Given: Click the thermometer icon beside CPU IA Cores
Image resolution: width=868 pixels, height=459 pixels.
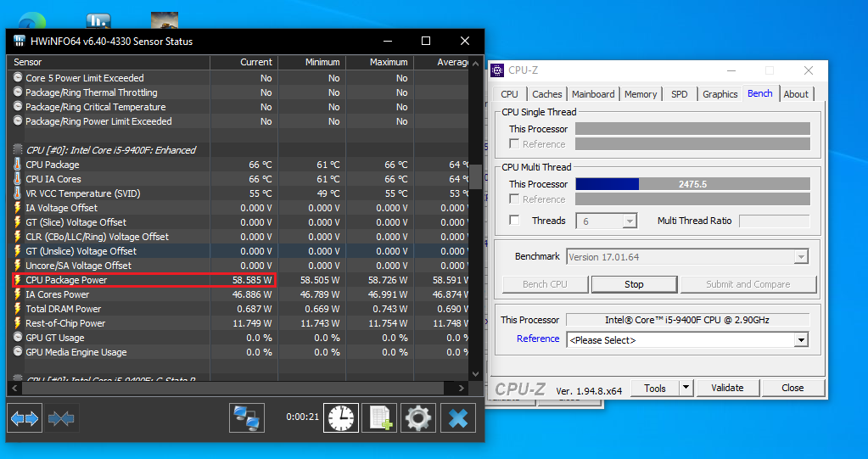Looking at the screenshot, I should click(x=18, y=179).
